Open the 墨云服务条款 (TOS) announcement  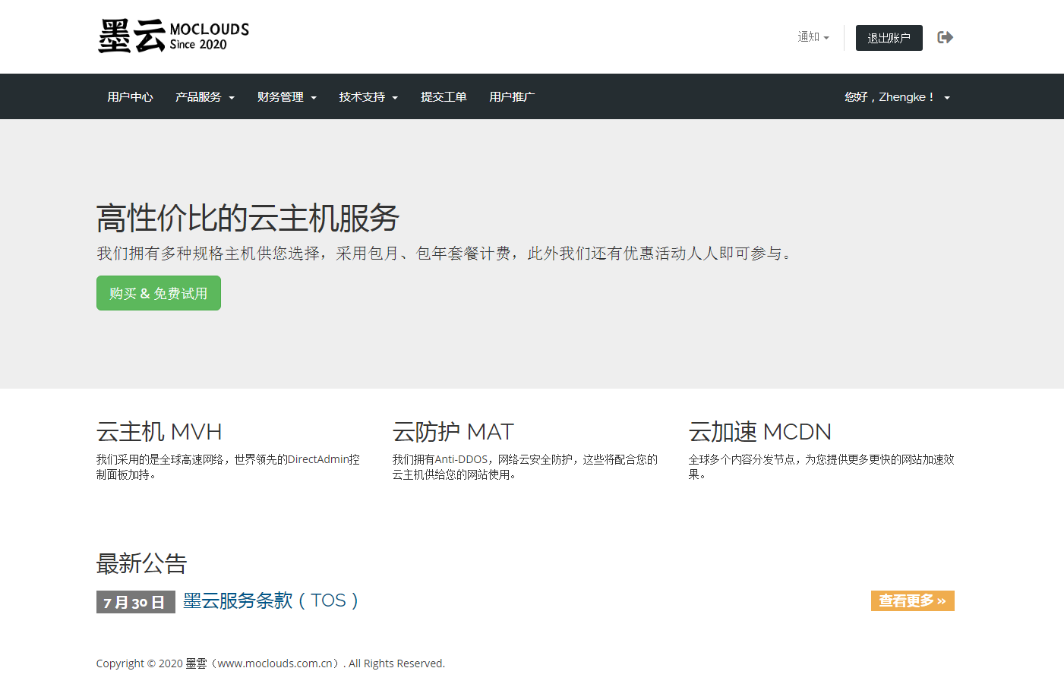(270, 600)
